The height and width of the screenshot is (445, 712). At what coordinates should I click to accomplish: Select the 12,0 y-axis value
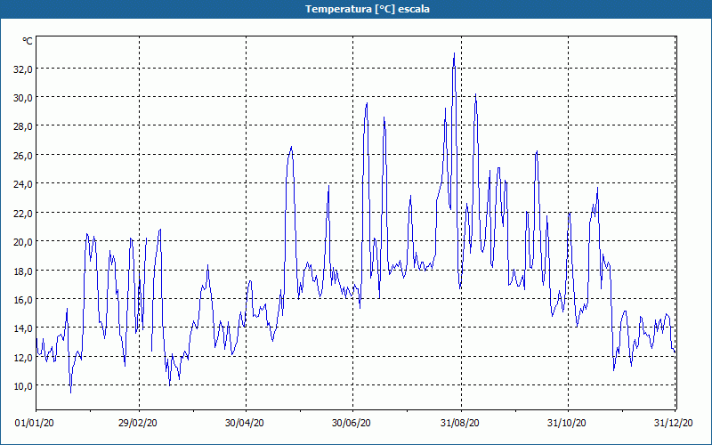[x=22, y=357]
